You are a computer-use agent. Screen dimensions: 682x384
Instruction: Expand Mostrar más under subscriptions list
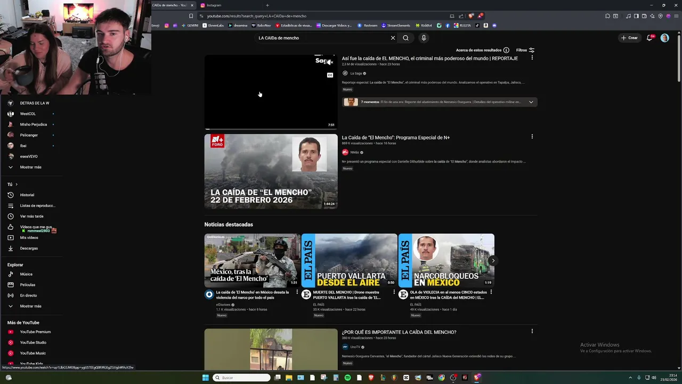pyautogui.click(x=31, y=167)
